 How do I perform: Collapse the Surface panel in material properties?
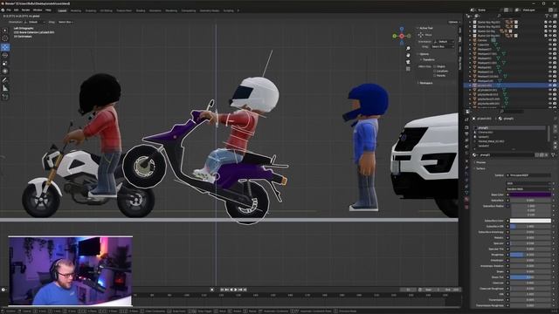click(474, 168)
